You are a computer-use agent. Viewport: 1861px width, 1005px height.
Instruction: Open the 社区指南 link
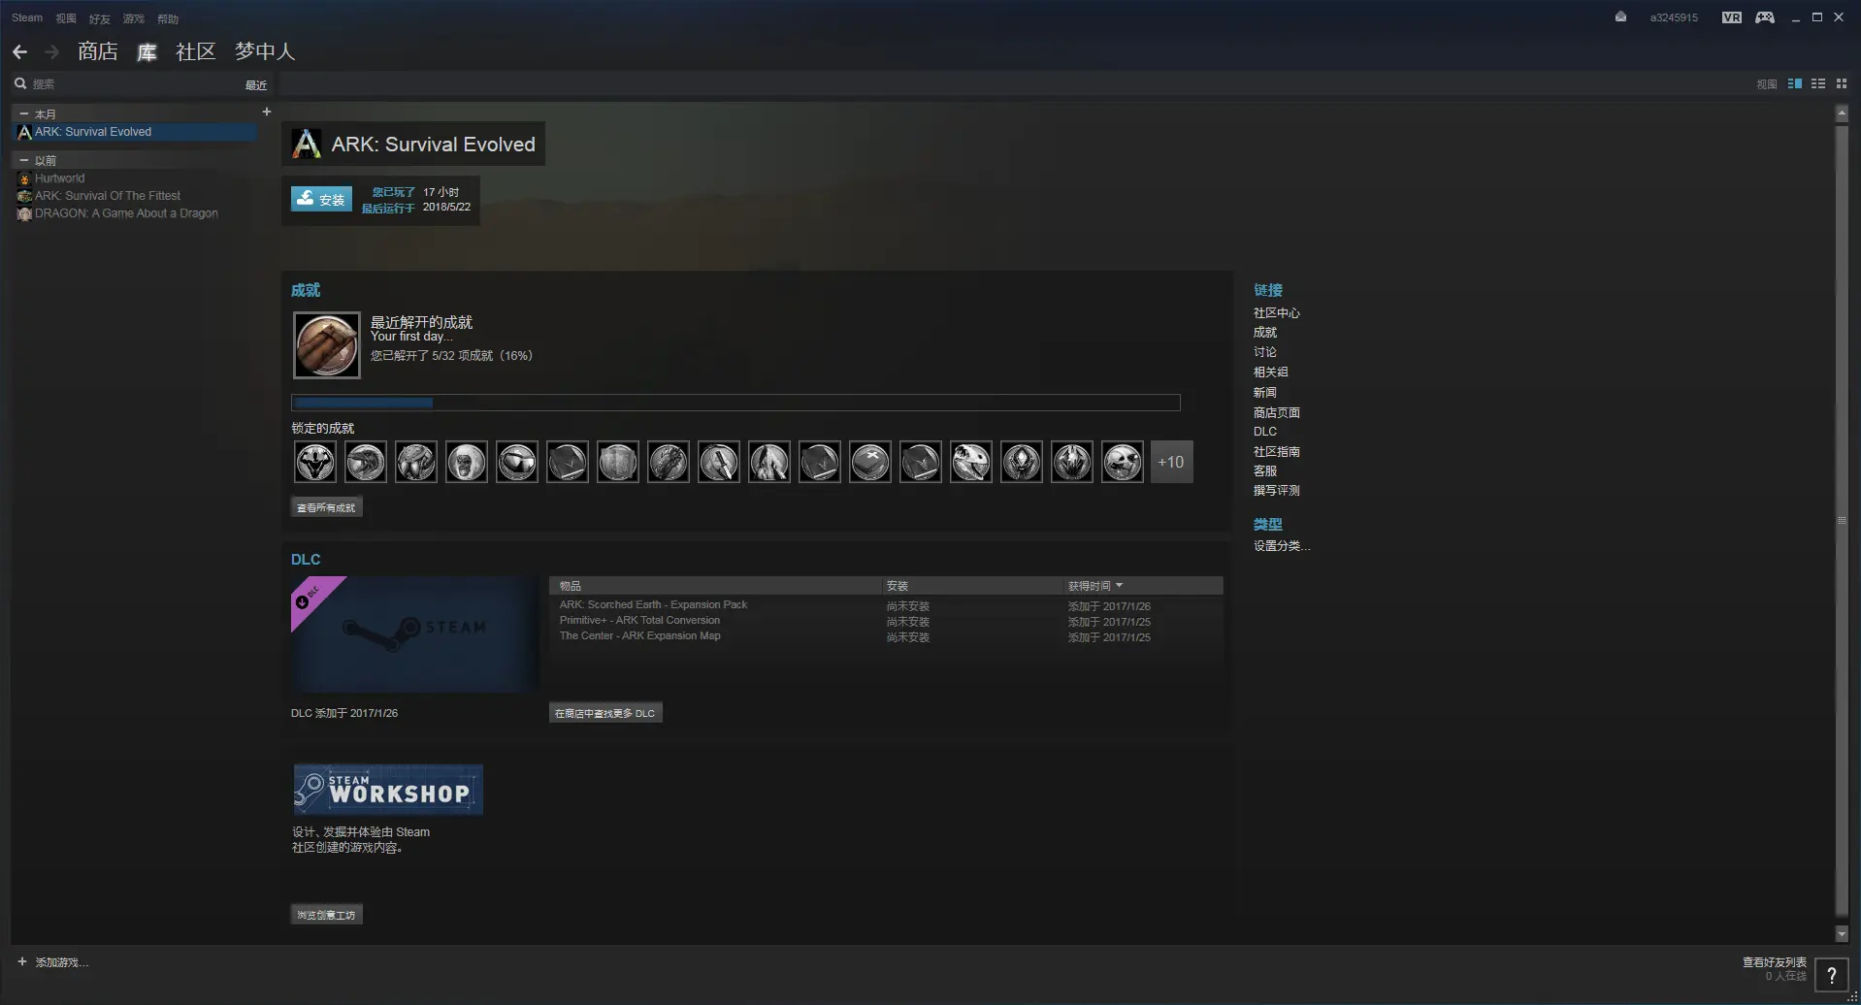pos(1277,451)
